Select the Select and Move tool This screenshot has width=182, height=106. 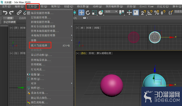pyautogui.click(x=81, y=12)
